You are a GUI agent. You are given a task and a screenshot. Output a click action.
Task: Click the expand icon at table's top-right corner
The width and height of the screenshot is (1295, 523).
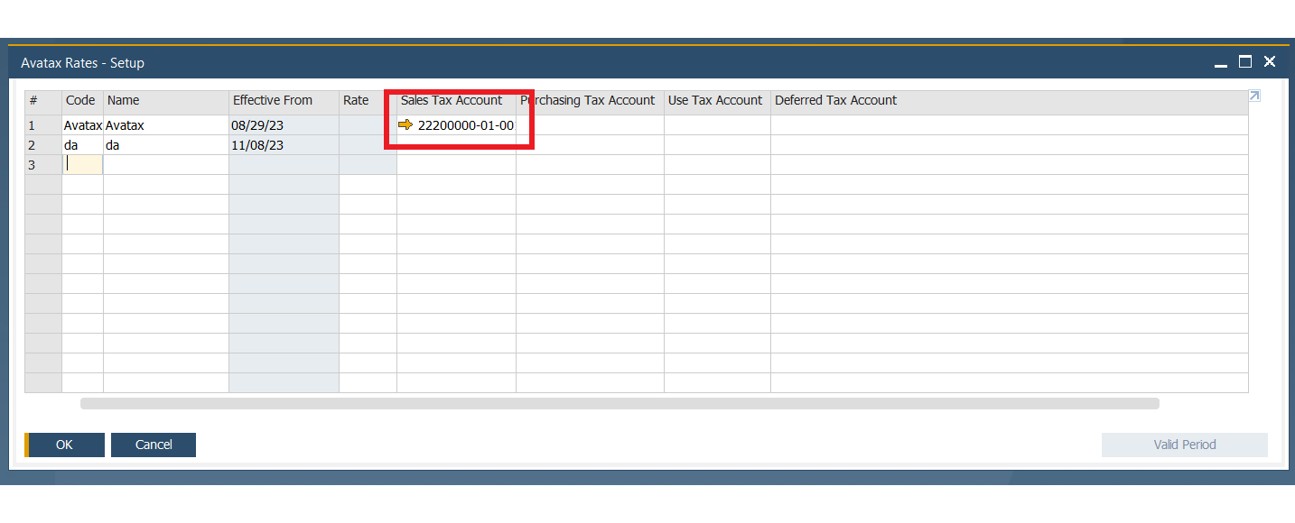click(x=1254, y=96)
